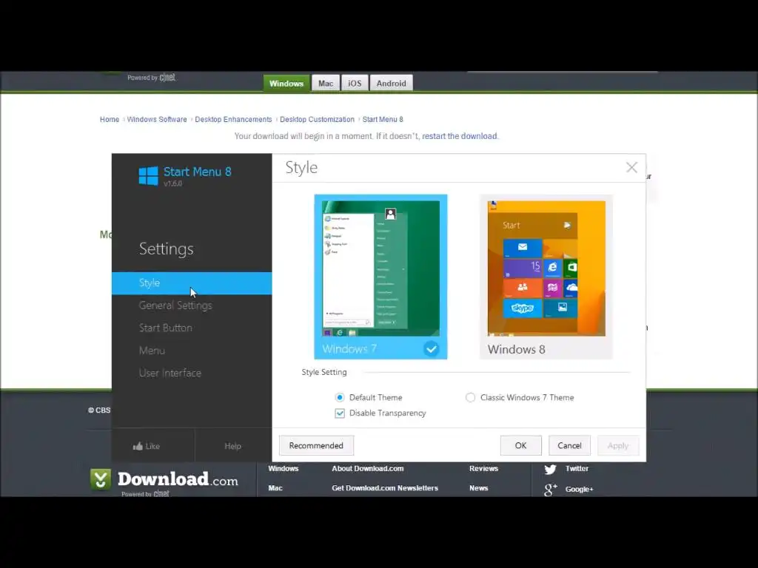Toggle the Disable Transparency checkbox
This screenshot has height=568, width=758.
click(340, 413)
